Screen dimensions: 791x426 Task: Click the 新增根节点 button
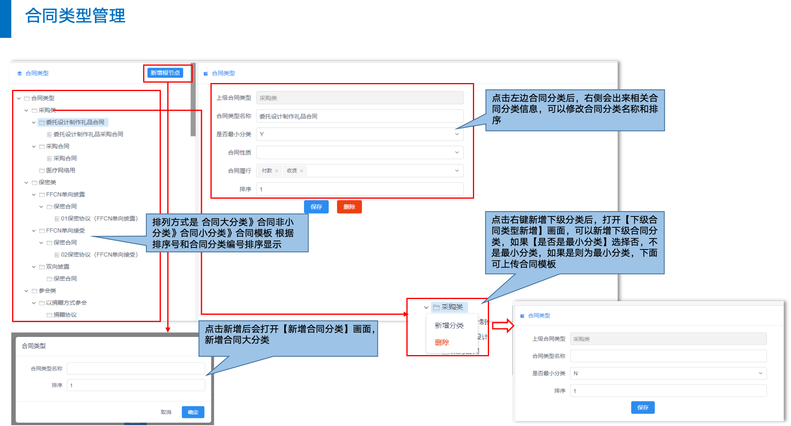tap(165, 73)
